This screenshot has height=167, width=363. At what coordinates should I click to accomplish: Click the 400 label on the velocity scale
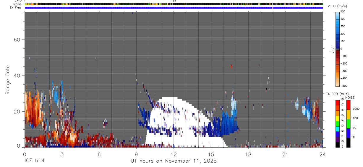pyautogui.click(x=343, y=19)
